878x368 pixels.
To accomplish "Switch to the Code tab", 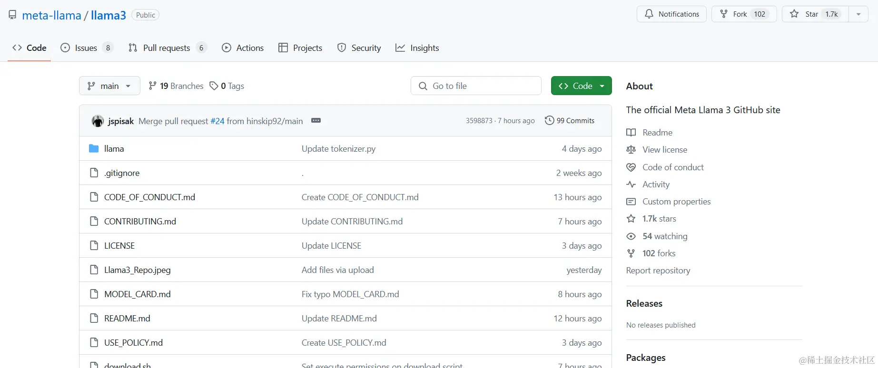I will point(30,48).
